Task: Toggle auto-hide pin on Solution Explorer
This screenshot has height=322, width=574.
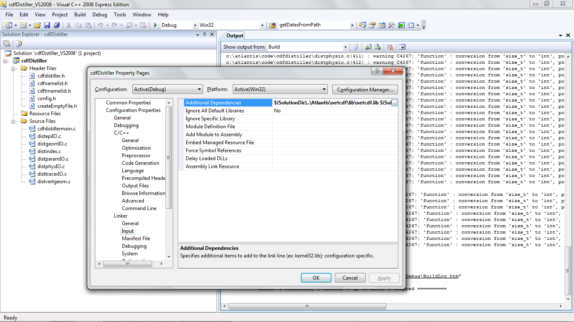Action: click(205, 35)
